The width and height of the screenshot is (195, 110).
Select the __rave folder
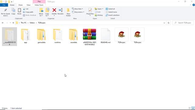(9, 37)
